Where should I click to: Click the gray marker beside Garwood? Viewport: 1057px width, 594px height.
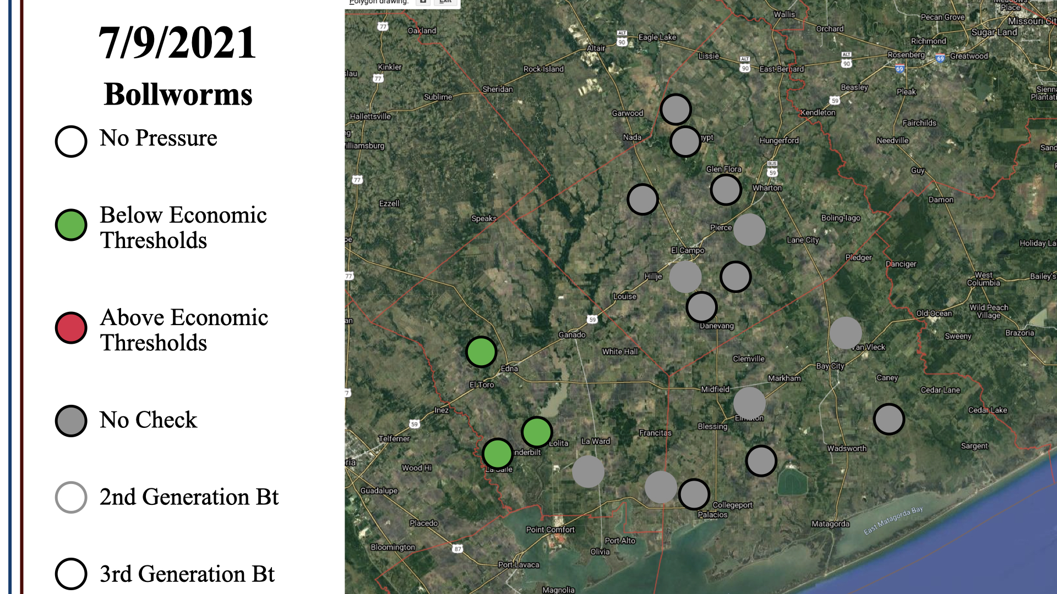[675, 109]
